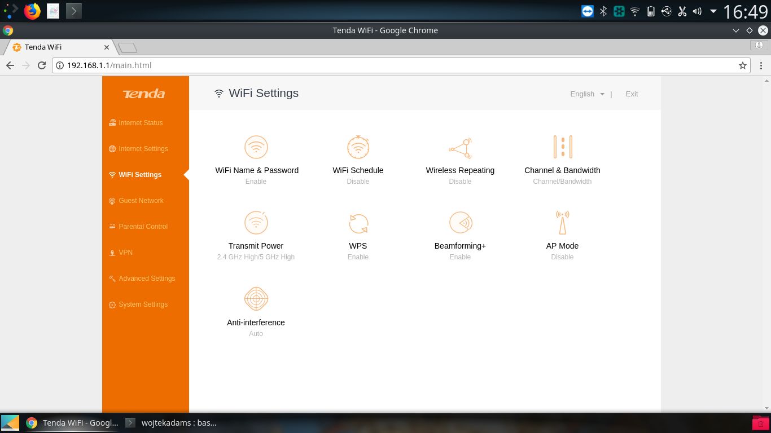Click the Channel & Bandwidth label
Viewport: 771px width, 433px height.
pyautogui.click(x=562, y=170)
